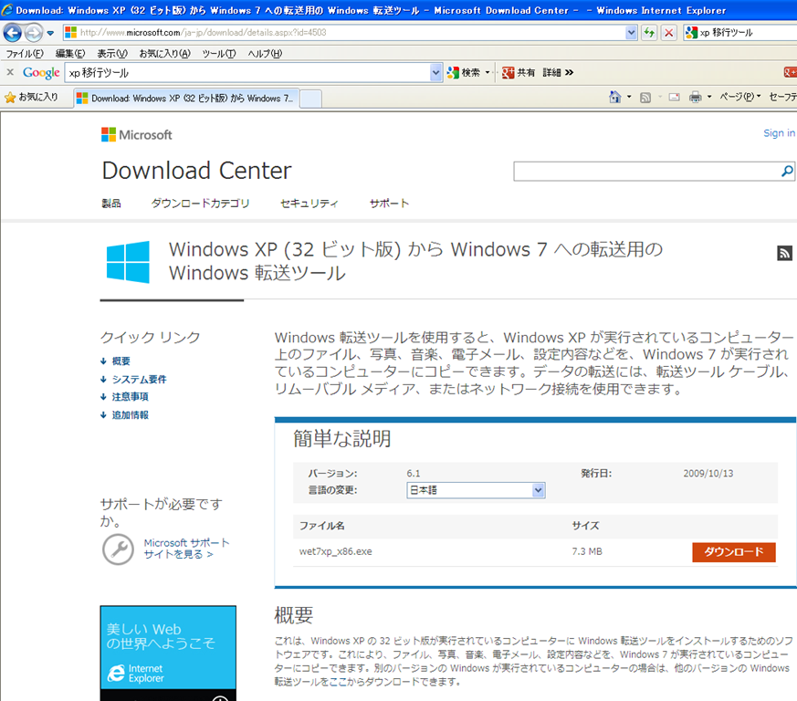Screen dimensions: 797x701
Task: Click the RSS feeds icon in command bar
Action: (x=645, y=97)
